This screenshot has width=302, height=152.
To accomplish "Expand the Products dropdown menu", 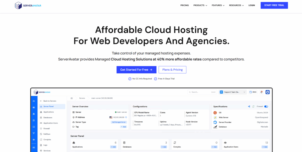I will pos(200,5).
